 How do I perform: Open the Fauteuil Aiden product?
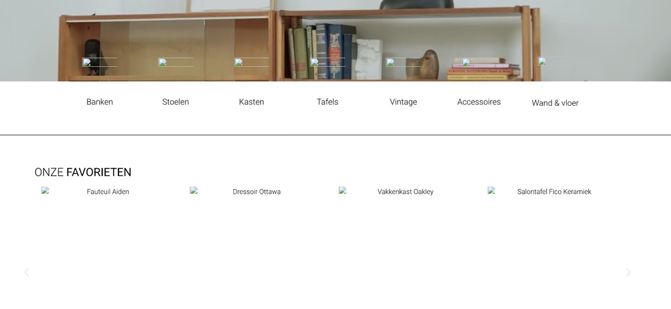point(108,192)
